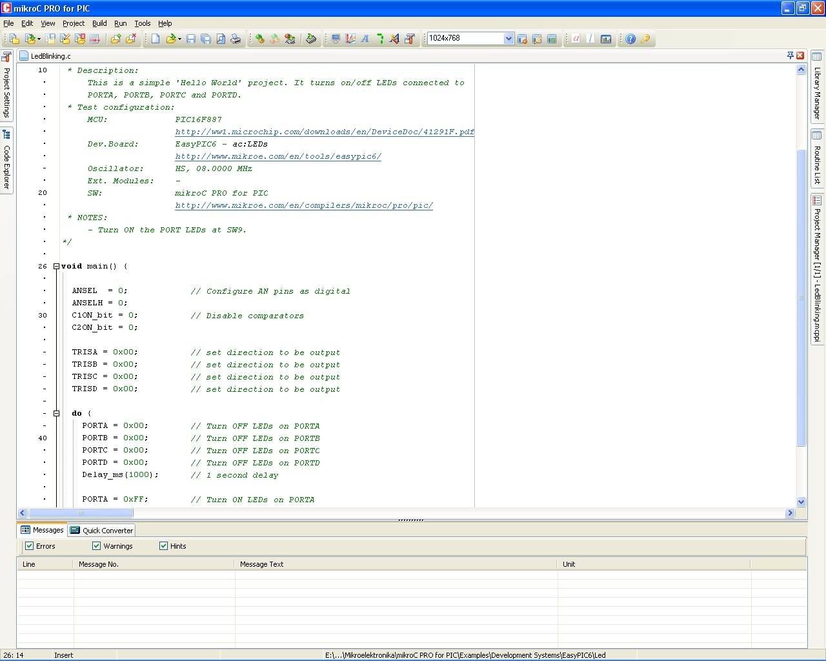Click the editor scroll down arrow
826x661 pixels.
point(801,502)
